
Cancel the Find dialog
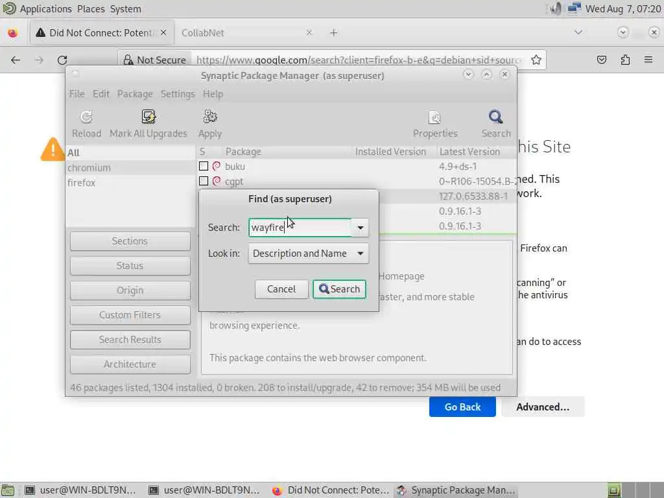pos(281,289)
